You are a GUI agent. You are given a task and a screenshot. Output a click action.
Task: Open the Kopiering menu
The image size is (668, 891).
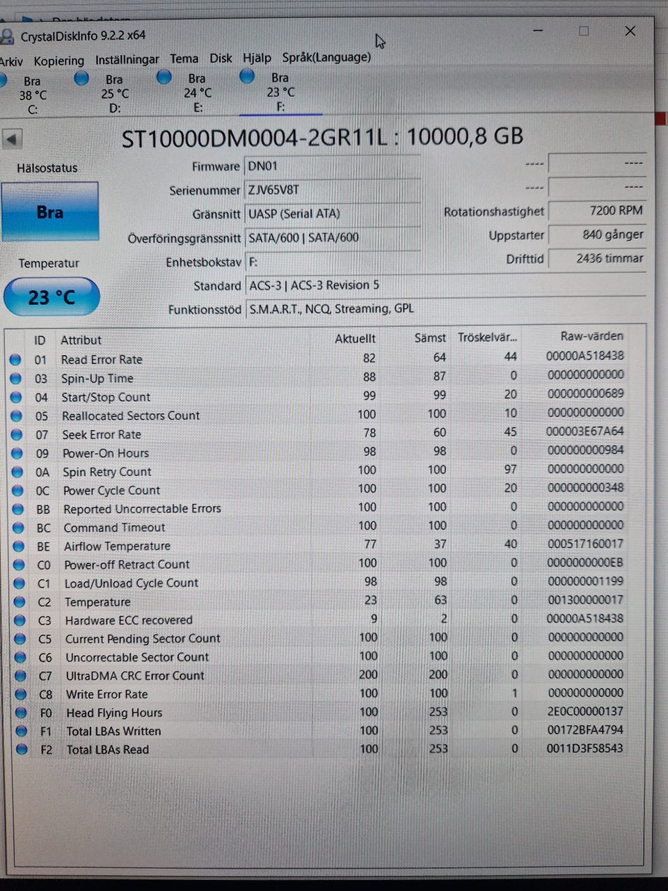(x=58, y=61)
